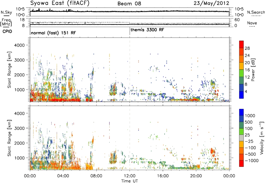Pick the red bottom segment of Velocity colorbar
Screen dimensions: 265x183
241,164
